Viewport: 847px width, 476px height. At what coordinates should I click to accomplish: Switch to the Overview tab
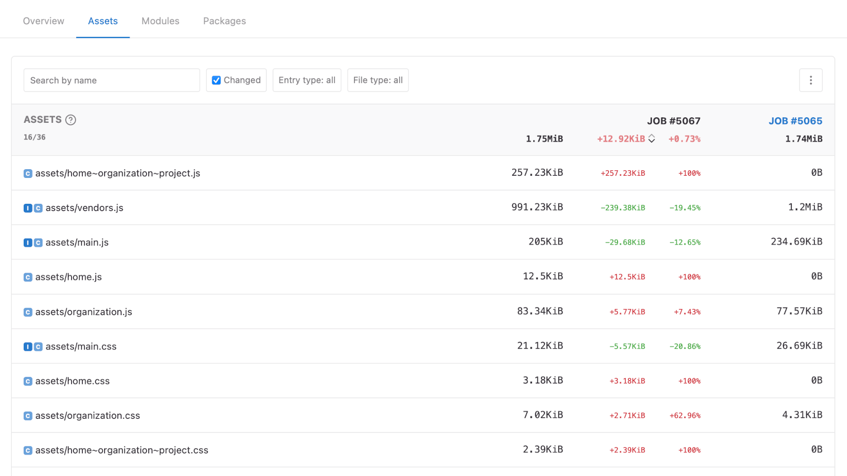(x=44, y=21)
